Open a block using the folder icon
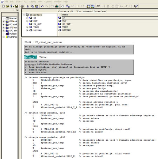The height and width of the screenshot is (159, 158). coord(8,6)
